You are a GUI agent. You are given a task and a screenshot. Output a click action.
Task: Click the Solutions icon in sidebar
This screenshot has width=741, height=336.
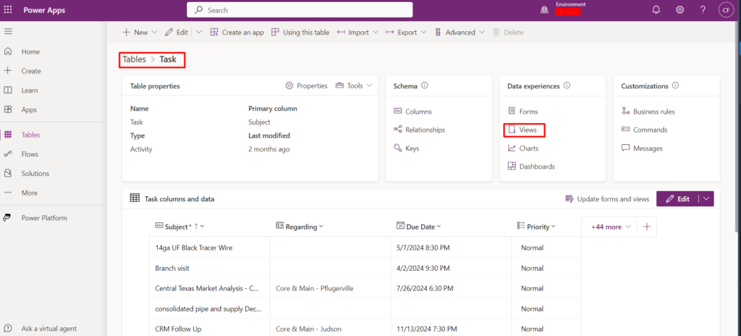coord(7,173)
